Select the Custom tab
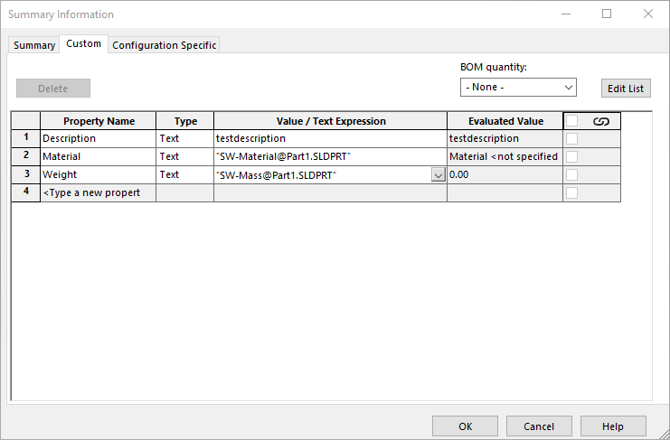 (x=84, y=44)
